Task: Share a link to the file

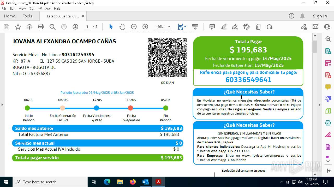Action: point(304,27)
